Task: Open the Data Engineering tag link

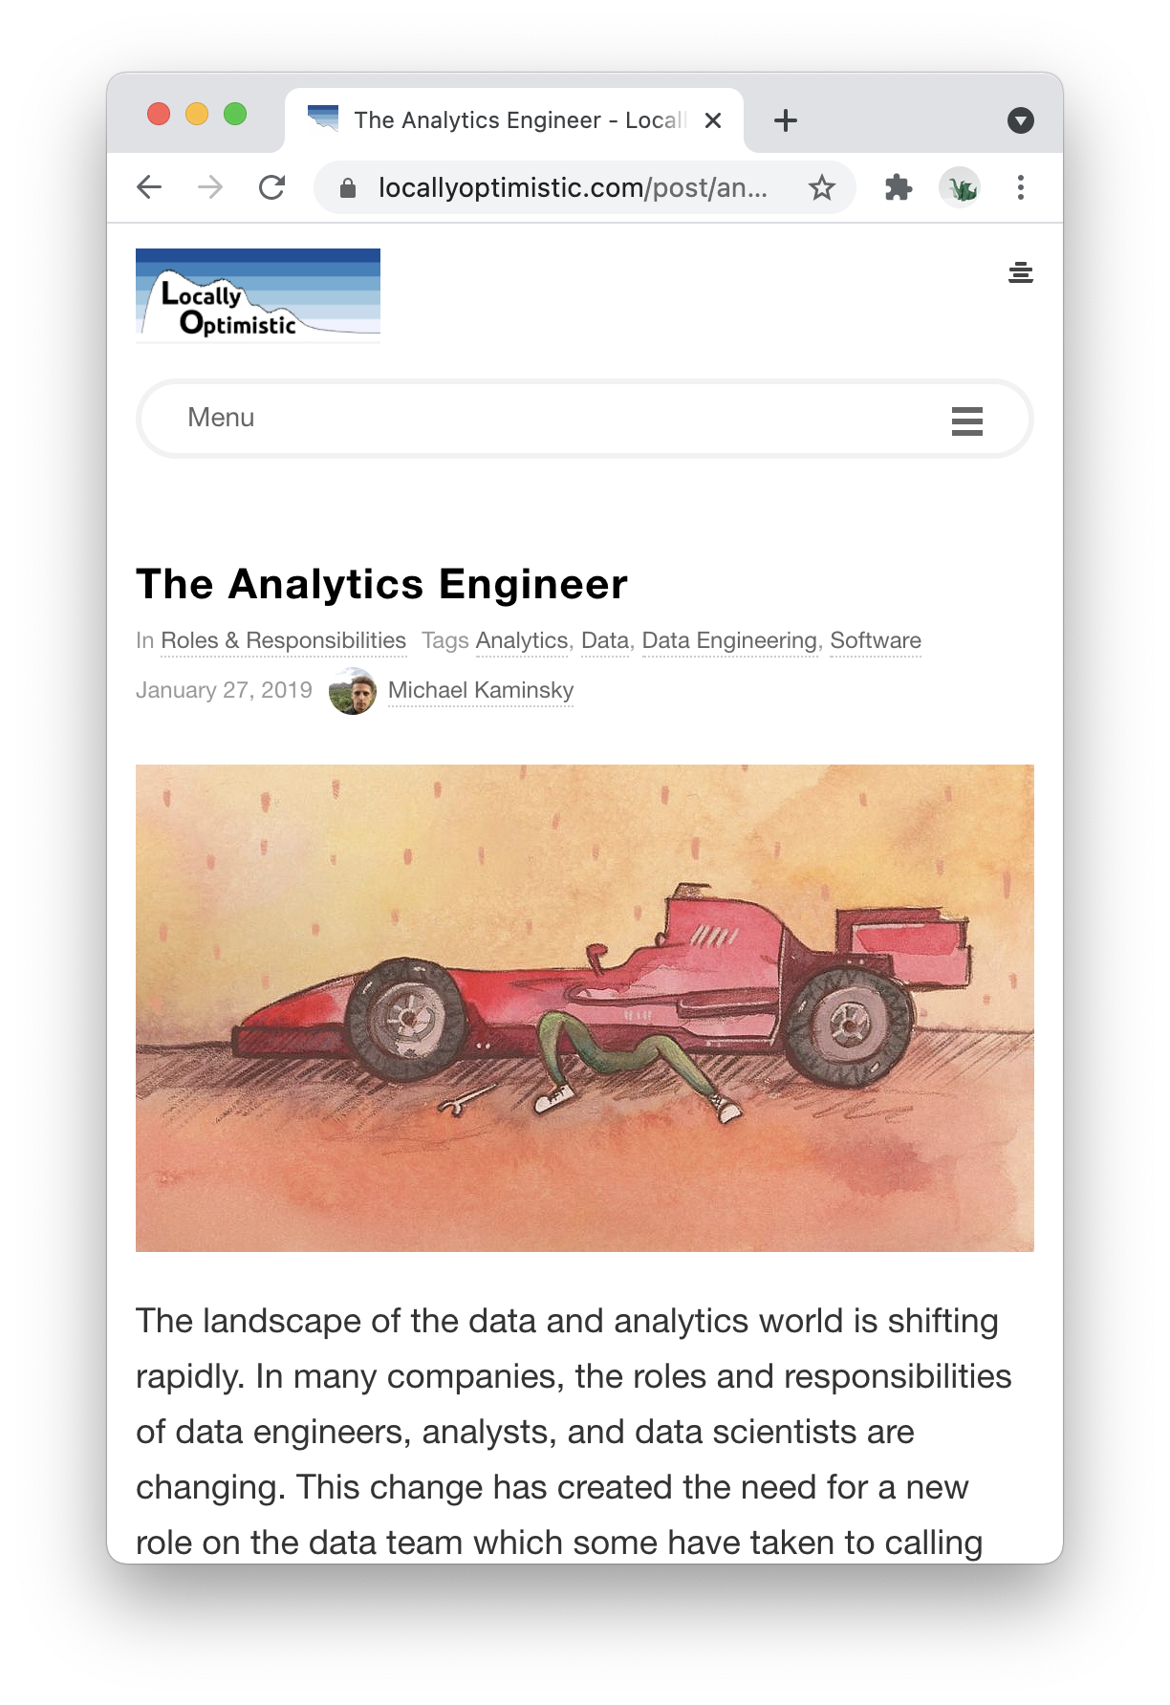Action: pyautogui.click(x=729, y=640)
